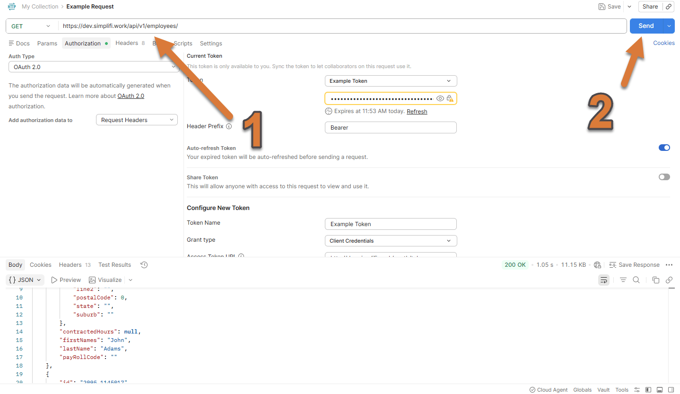
Task: Click the sliders settings icon in status bar
Action: 637,390
